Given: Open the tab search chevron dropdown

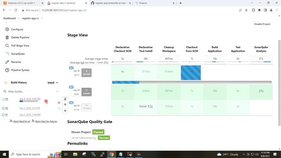Looking at the screenshot, I should click(252, 3).
